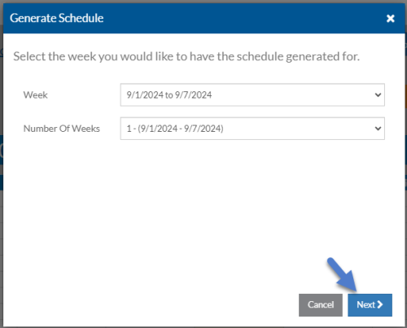The width and height of the screenshot is (407, 328).
Task: Open the Number Of Weeks dropdown
Action: pos(252,129)
